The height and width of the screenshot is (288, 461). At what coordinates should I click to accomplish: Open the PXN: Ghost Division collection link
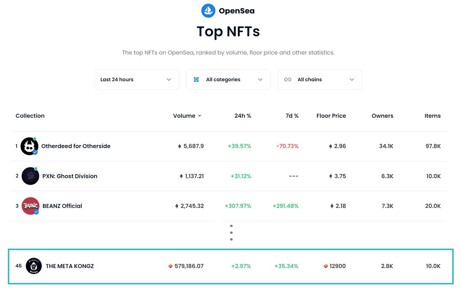[x=70, y=176]
